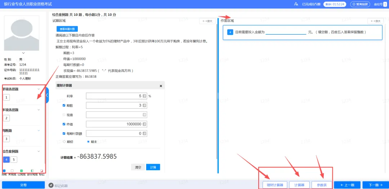This screenshot has width=389, height=189.
Task: Go to question 4
Action: pos(6,159)
